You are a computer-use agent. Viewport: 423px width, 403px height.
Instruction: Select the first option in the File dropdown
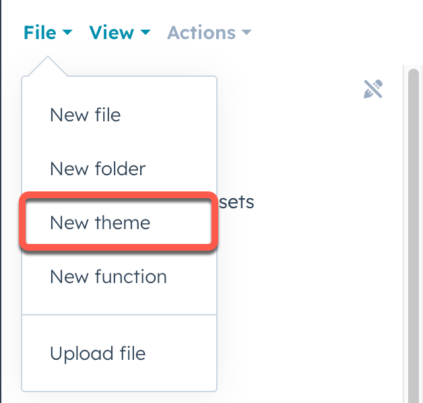[x=86, y=115]
